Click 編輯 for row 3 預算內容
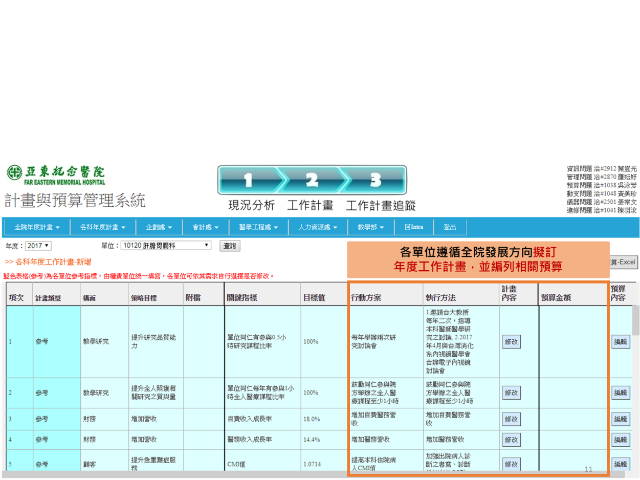This screenshot has width=640, height=480. [x=621, y=419]
